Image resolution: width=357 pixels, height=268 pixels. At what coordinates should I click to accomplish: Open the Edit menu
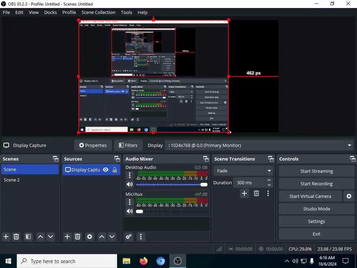click(20, 12)
